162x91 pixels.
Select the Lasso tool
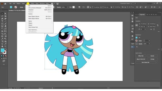click(6, 16)
